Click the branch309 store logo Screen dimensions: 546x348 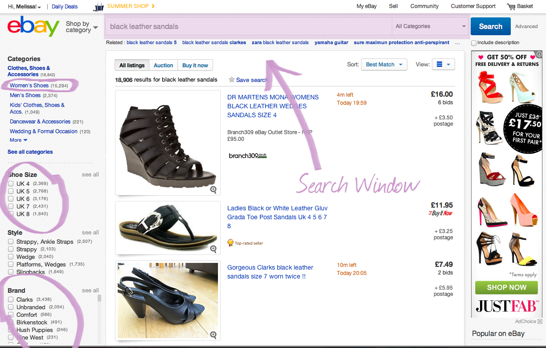tap(247, 156)
